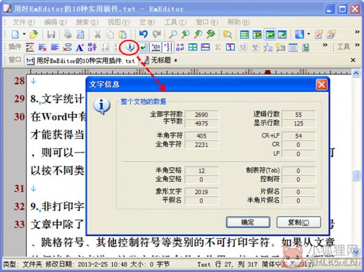Open the 视图 menu
The image size is (364, 272).
coord(118,22)
